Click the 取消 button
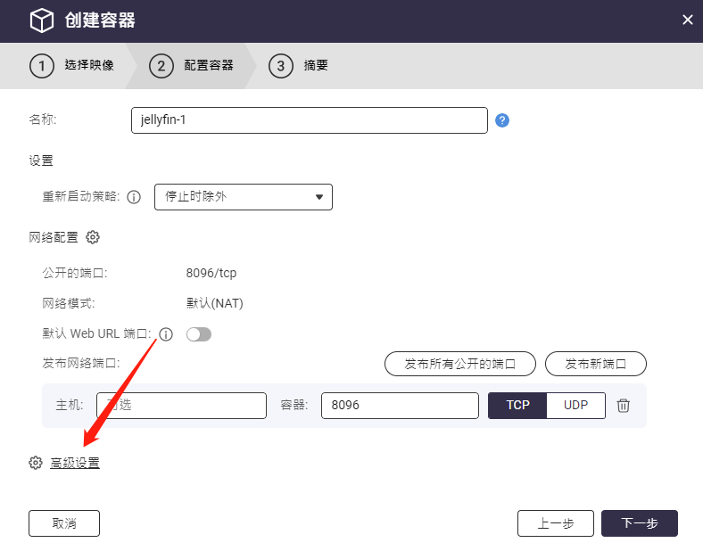This screenshot has width=703, height=551. (64, 523)
